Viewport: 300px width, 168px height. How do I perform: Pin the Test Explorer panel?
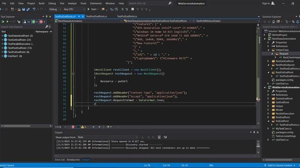[x=46, y=17]
